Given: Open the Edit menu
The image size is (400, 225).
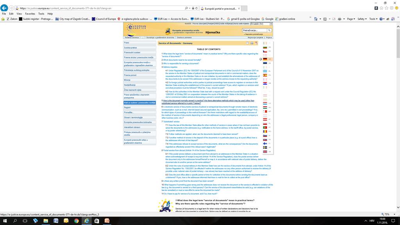Looking at the screenshot, I should [11, 14].
